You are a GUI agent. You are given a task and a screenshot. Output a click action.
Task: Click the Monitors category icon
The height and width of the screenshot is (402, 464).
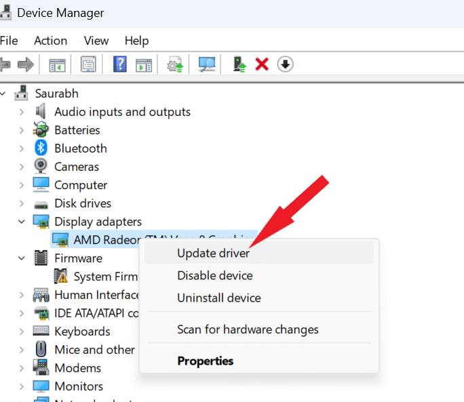click(x=41, y=386)
